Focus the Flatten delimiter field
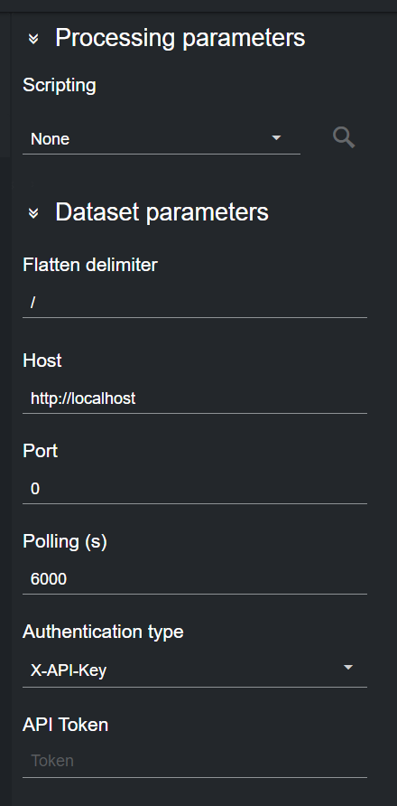Screen dimensions: 397x806 point(195,303)
